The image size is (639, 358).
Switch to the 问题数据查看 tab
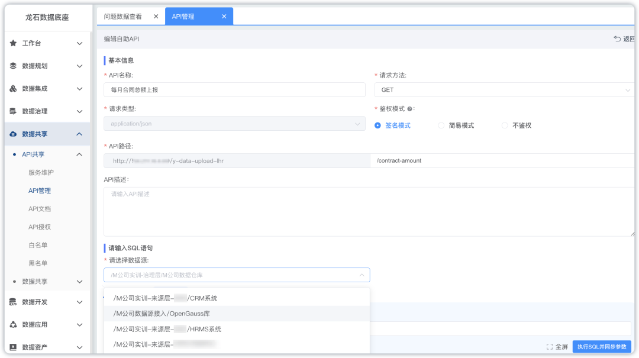point(122,17)
